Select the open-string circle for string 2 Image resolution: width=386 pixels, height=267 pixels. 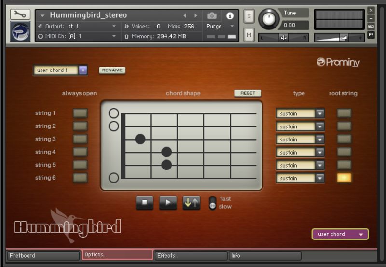coord(114,126)
